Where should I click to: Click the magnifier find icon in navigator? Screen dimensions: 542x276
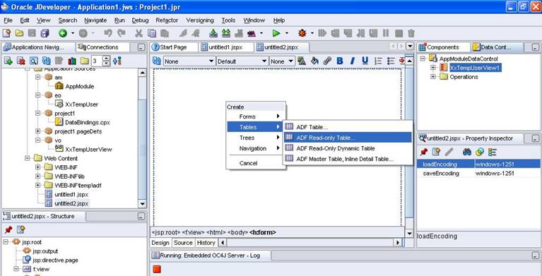click(x=33, y=61)
